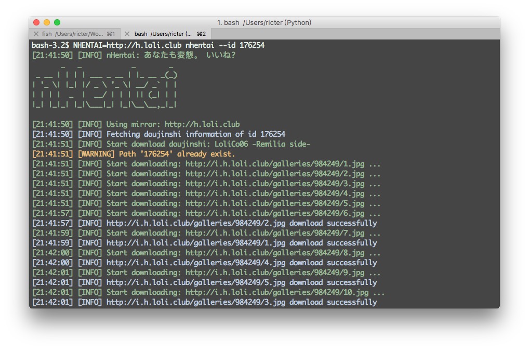529x350 pixels.
Task: Click the window title '1. bash /Users/ricter (Python)'
Action: point(264,22)
